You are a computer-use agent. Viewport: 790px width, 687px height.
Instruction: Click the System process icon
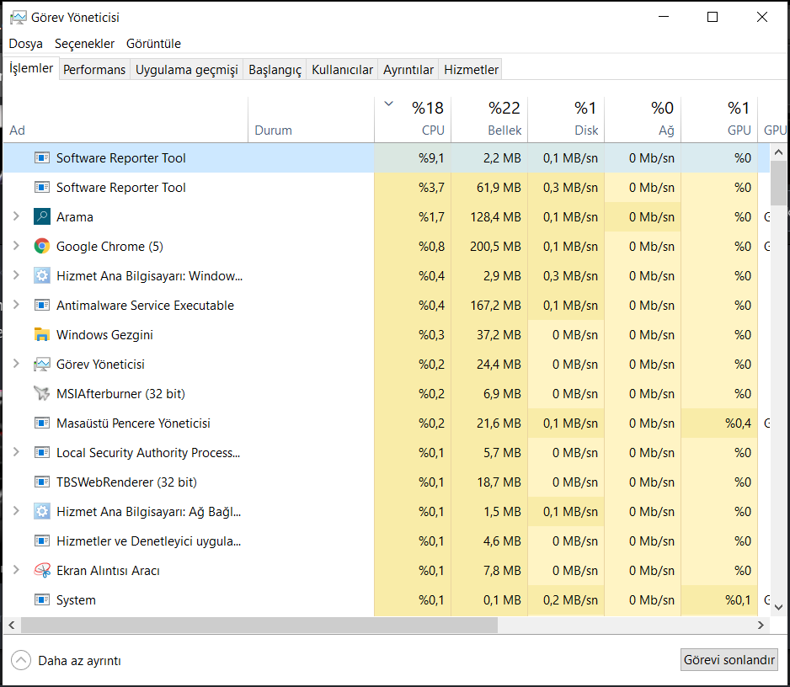click(42, 600)
